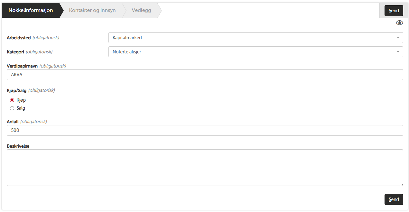Image resolution: width=409 pixels, height=212 pixels.
Task: Click the Arbeidssted field label
Action: (x=19, y=38)
